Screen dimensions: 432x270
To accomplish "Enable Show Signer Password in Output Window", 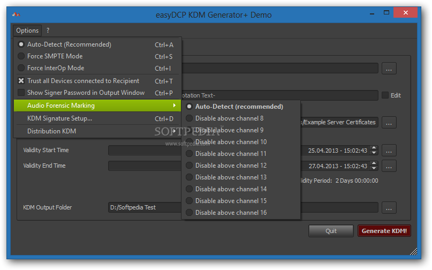I will (x=97, y=93).
